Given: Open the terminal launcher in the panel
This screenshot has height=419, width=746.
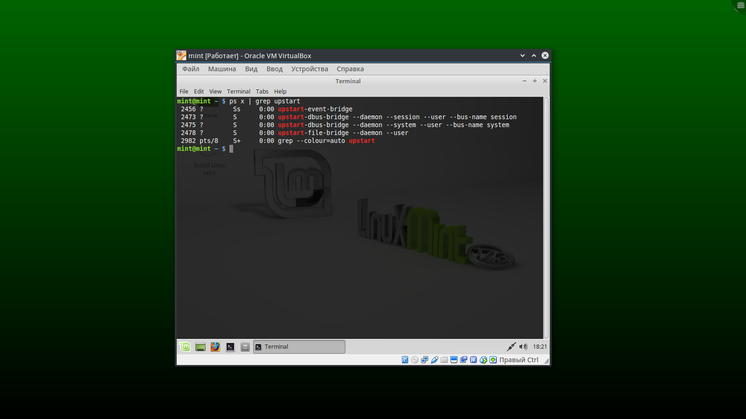Looking at the screenshot, I should tap(230, 347).
